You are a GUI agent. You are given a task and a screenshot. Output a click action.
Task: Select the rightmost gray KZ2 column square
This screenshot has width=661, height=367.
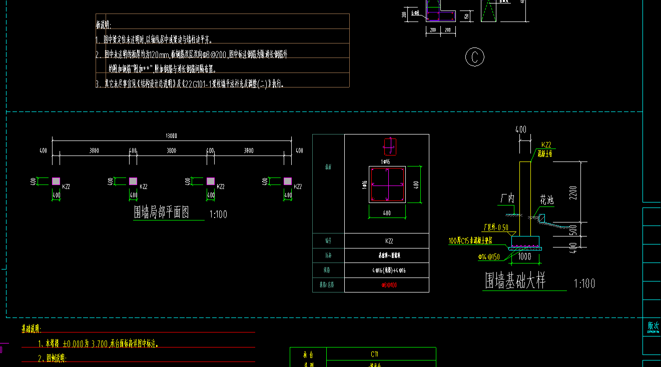coord(287,181)
